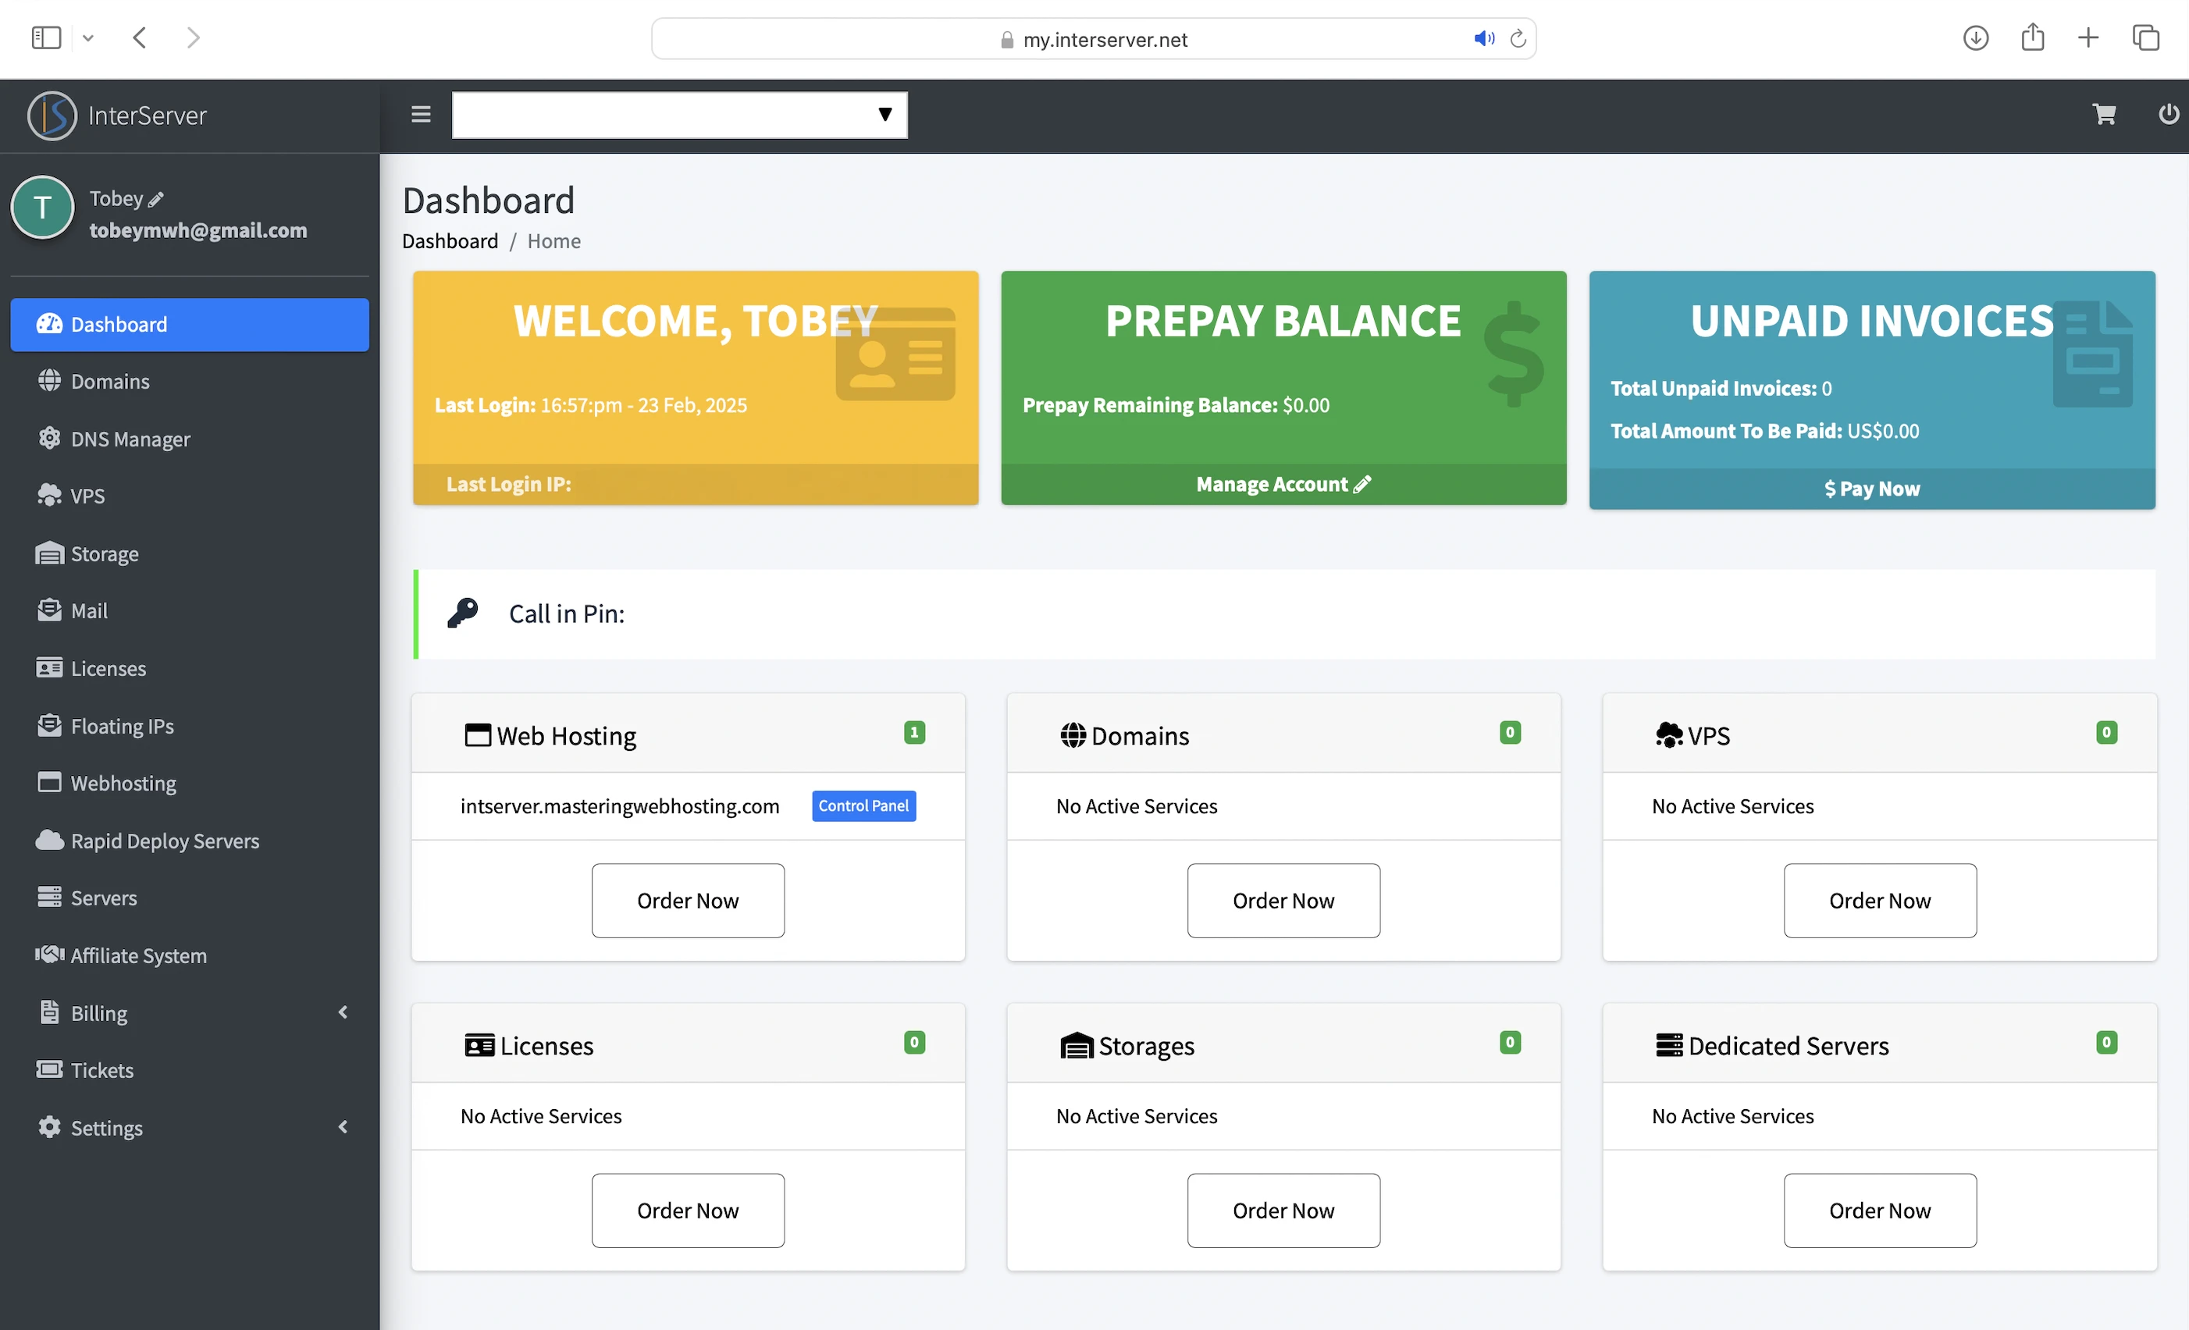The image size is (2189, 1330).
Task: Click pencil icon next to Tobey
Action: [x=155, y=200]
